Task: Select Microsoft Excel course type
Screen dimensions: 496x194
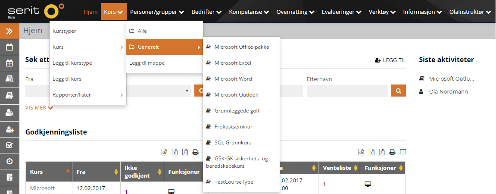Action: [x=233, y=63]
